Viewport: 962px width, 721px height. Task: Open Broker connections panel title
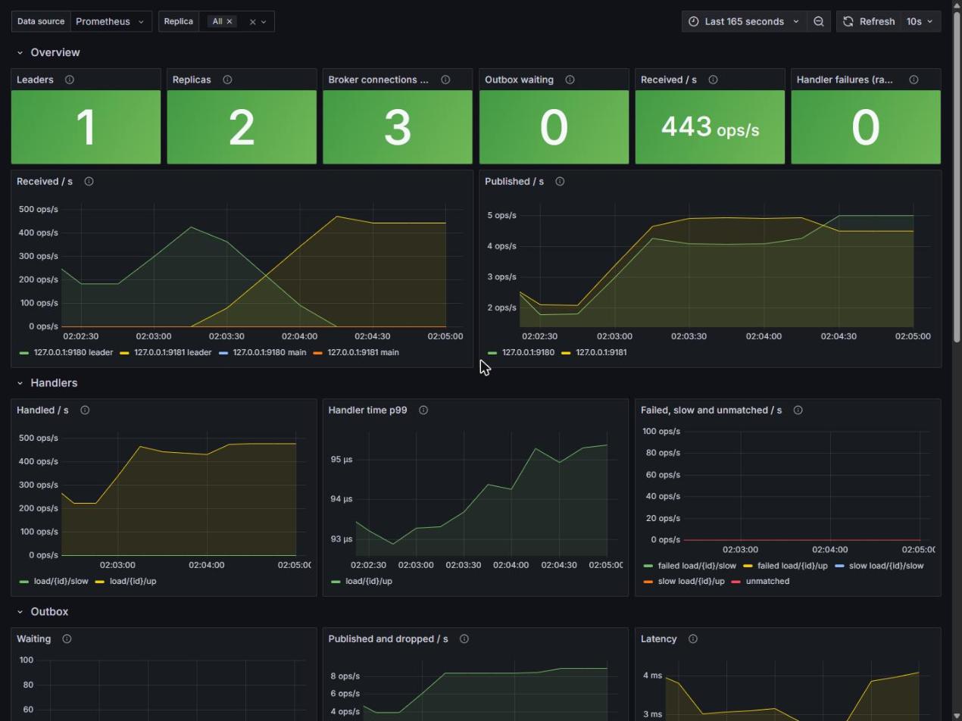pos(378,80)
